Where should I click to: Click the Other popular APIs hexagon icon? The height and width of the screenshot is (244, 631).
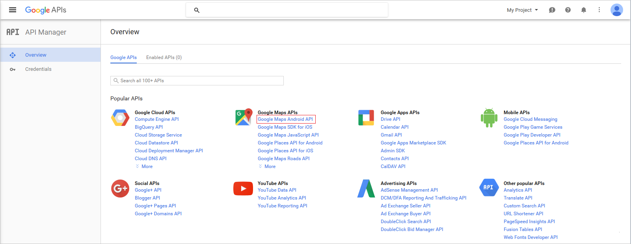pyautogui.click(x=489, y=187)
